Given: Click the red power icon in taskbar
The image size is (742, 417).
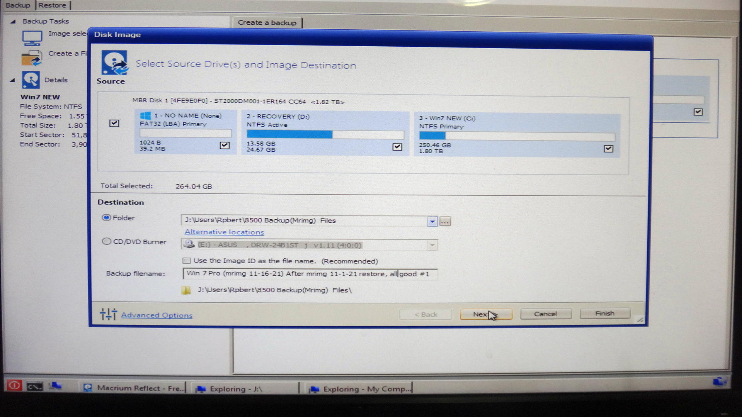Looking at the screenshot, I should (14, 385).
